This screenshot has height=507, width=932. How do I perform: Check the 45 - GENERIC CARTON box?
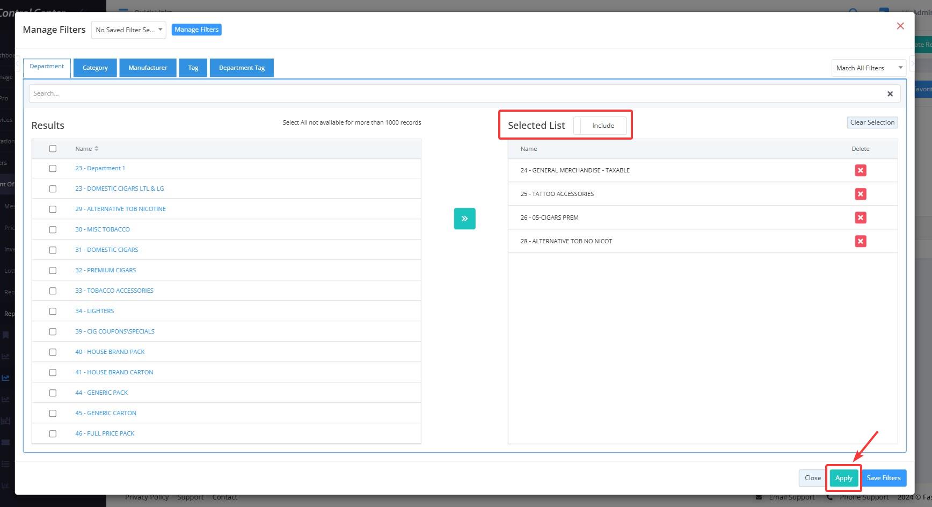coord(53,414)
